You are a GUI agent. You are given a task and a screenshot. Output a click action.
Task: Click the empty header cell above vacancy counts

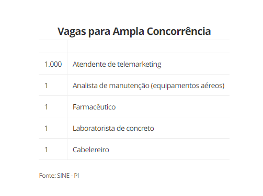pos(53,46)
